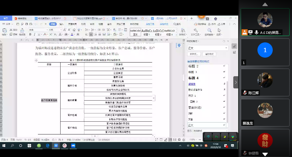The width and height of the screenshot is (292, 157).
Task: Click the table move handle icon
Action: point(36,61)
